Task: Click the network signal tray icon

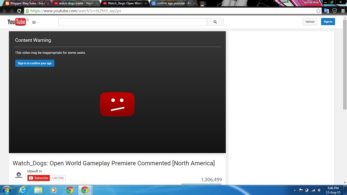Action: tap(313, 190)
